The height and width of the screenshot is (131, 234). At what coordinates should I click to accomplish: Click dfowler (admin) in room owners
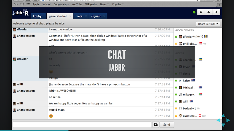(193, 36)
